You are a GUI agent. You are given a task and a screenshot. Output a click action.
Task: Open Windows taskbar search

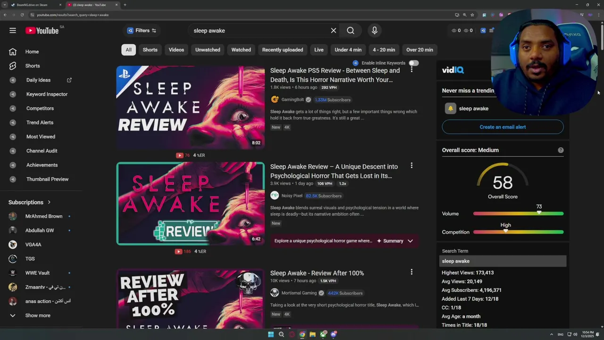(x=281, y=334)
